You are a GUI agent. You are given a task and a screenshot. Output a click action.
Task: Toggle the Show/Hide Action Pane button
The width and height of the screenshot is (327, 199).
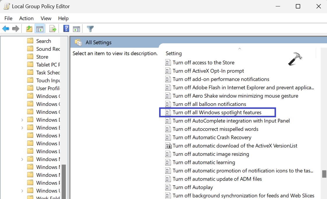click(76, 29)
